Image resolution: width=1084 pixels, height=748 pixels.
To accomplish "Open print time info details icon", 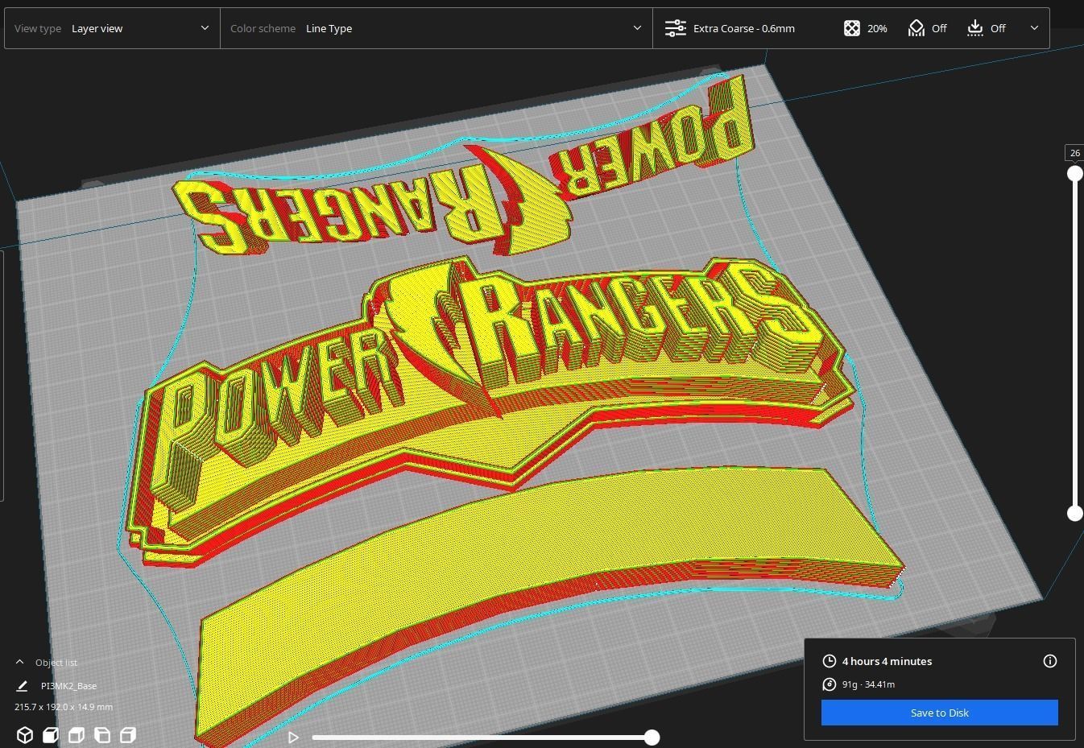I will [1050, 661].
